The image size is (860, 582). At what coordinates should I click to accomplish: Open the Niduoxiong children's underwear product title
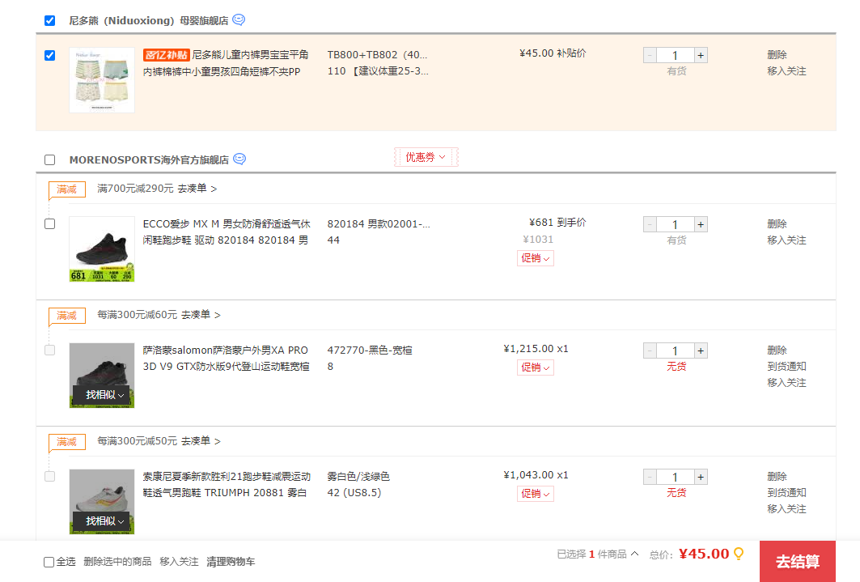point(226,63)
